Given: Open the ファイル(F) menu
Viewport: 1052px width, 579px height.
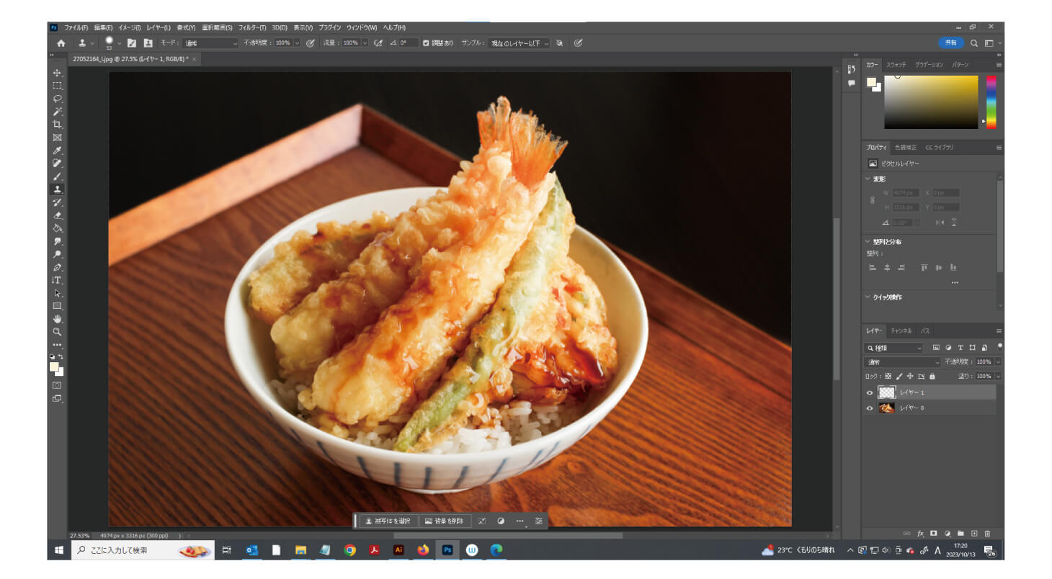Looking at the screenshot, I should tap(76, 27).
